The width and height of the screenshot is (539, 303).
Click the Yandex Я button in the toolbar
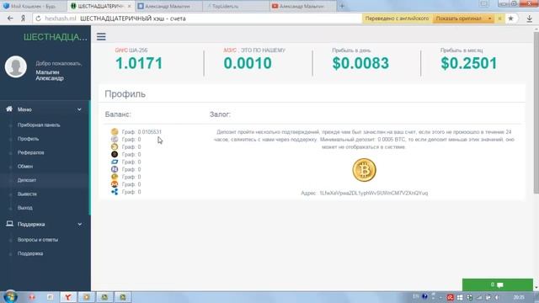23,19
